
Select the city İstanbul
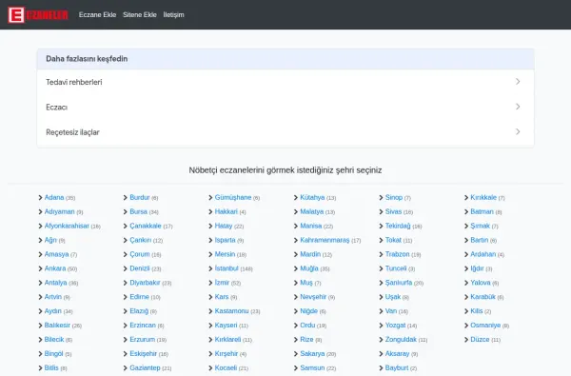(226, 268)
